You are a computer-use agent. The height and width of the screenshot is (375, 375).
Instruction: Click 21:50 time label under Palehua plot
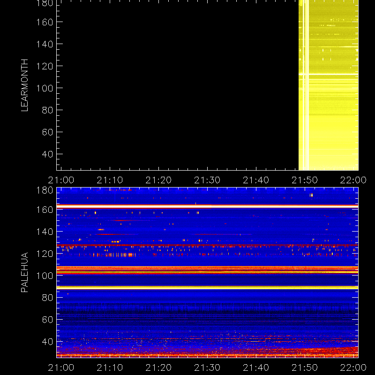tap(305, 367)
